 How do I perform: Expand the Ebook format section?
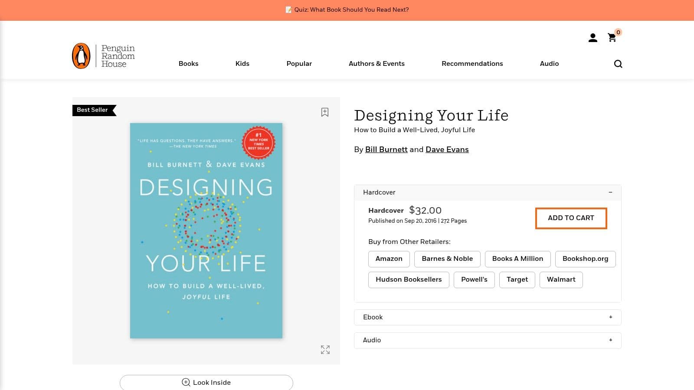488,317
